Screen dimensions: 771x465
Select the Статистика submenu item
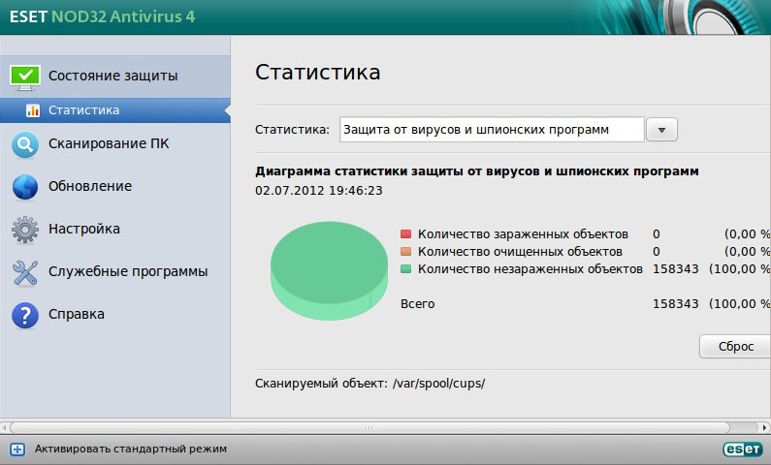(83, 110)
